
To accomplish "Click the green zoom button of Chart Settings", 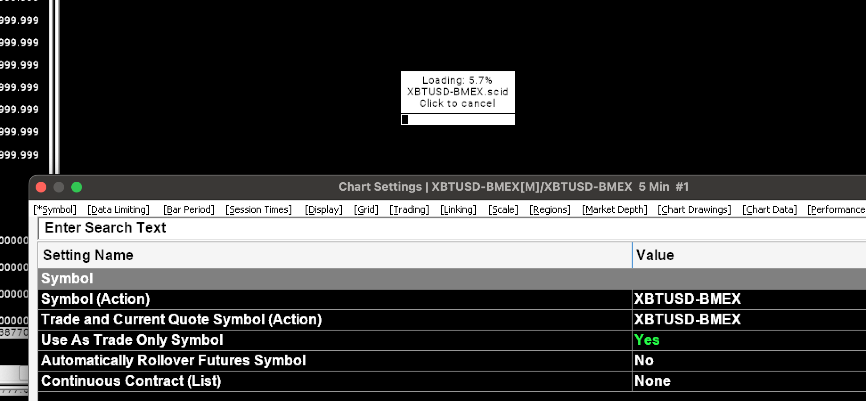I will [77, 187].
